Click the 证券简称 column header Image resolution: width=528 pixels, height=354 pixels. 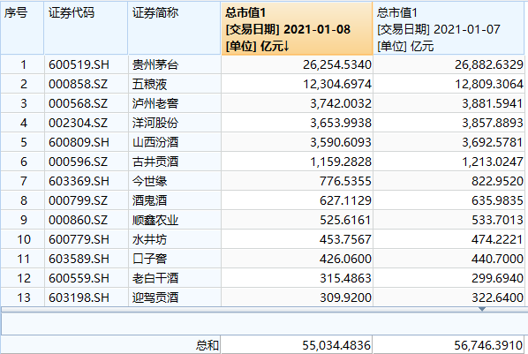click(175, 28)
